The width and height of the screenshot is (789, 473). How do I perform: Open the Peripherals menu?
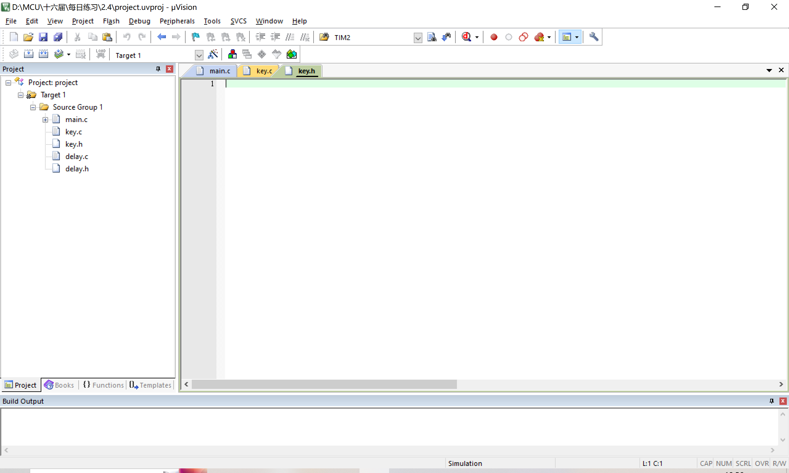[x=177, y=21]
